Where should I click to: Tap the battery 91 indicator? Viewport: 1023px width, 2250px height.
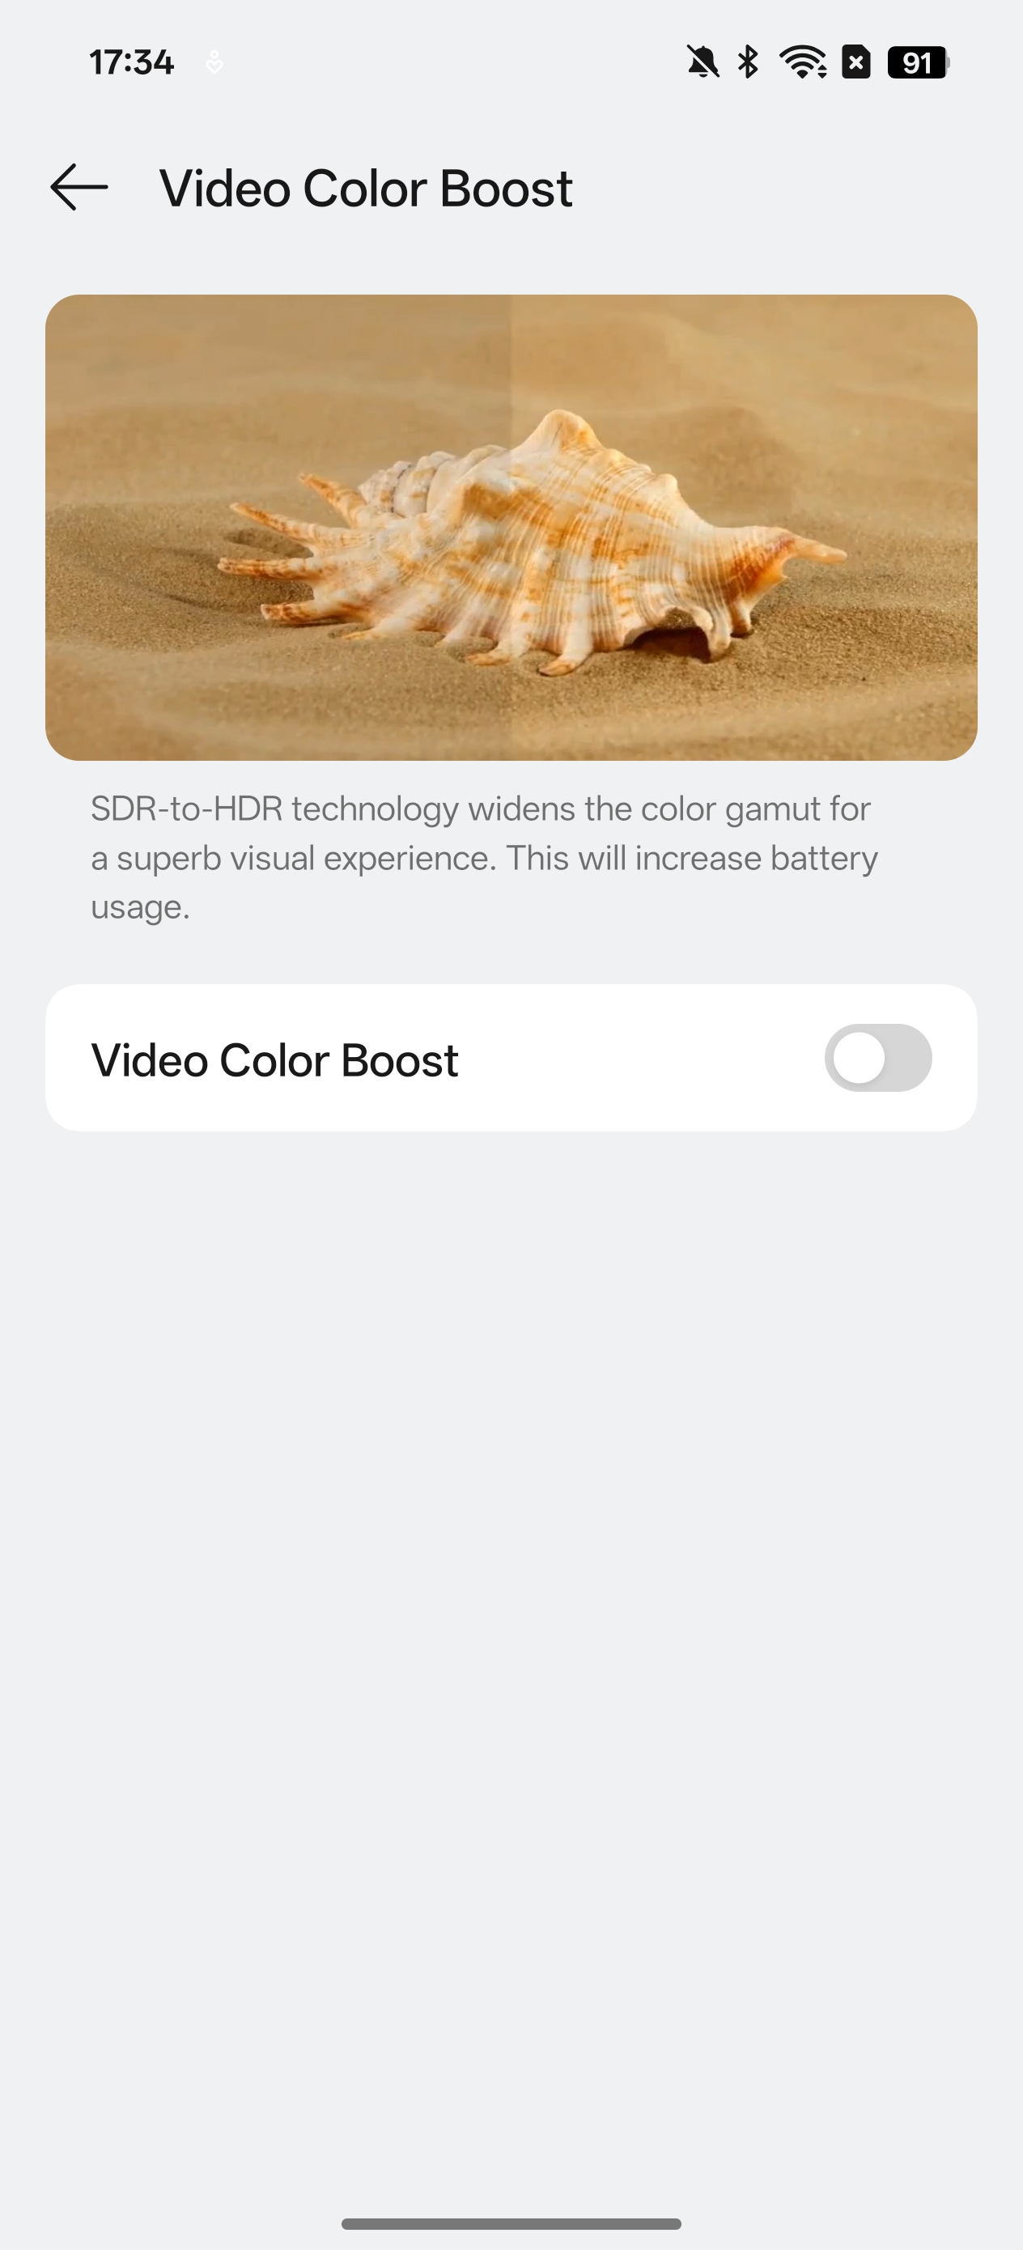pyautogui.click(x=918, y=62)
